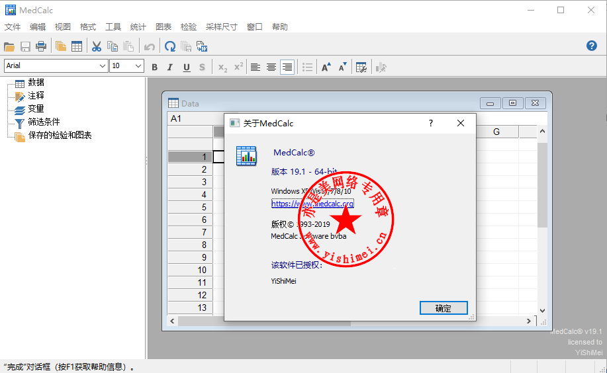Viewport: 607px width, 373px height.
Task: Click the bullet list icon
Action: 307,67
